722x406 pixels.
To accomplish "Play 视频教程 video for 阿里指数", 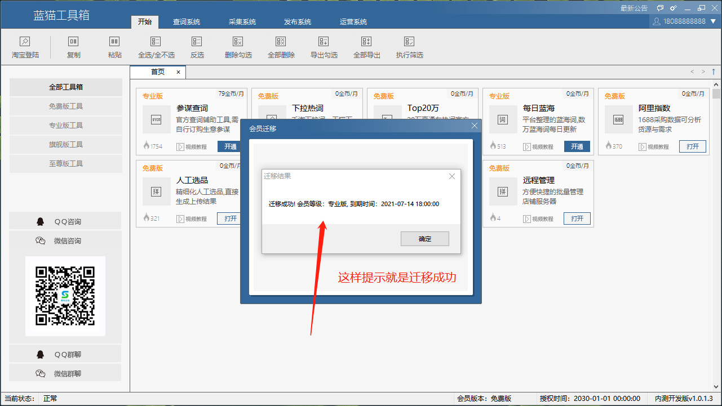I will pyautogui.click(x=654, y=146).
